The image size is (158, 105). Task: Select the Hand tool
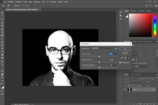2,74
